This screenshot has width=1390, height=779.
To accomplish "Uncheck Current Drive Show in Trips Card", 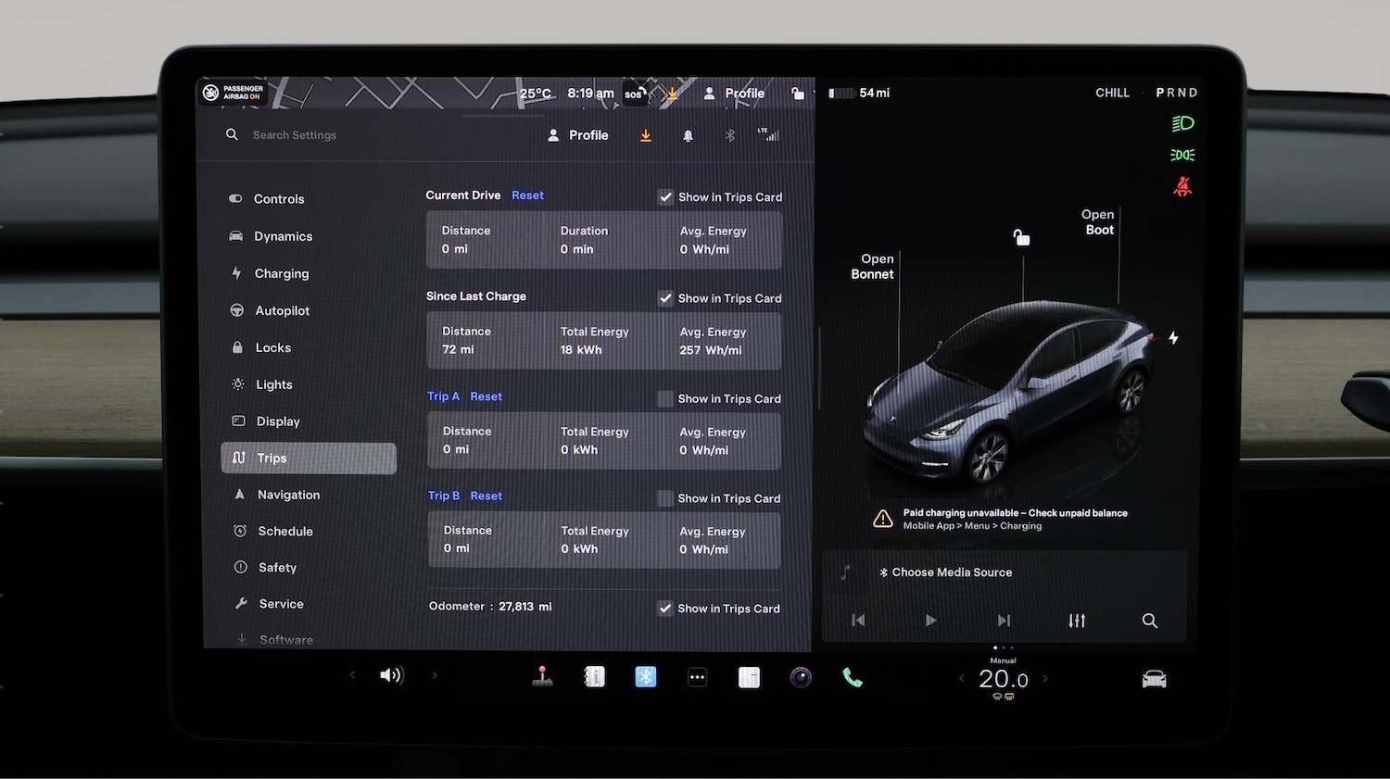I will tap(665, 196).
